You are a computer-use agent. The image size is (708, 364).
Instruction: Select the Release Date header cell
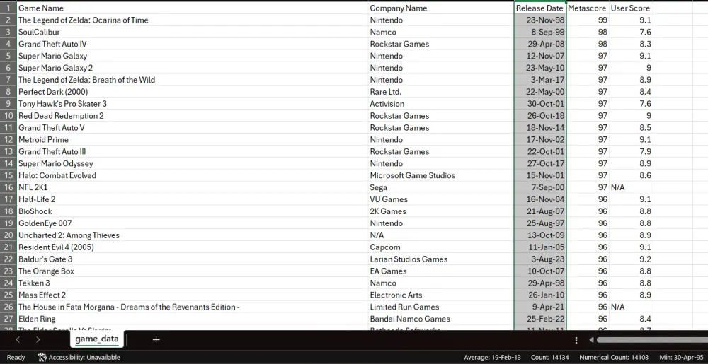pyautogui.click(x=540, y=8)
